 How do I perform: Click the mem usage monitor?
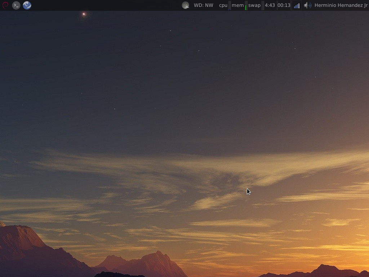tap(239, 5)
